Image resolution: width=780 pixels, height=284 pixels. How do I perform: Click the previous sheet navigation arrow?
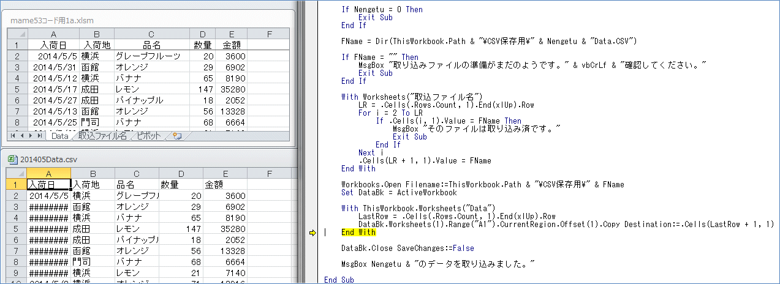click(21, 136)
